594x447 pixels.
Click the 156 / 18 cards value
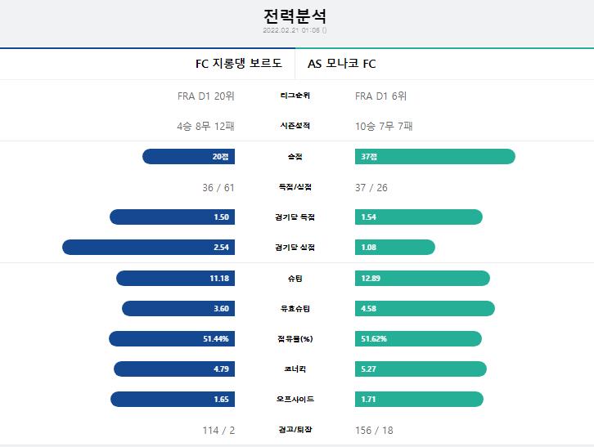(374, 431)
